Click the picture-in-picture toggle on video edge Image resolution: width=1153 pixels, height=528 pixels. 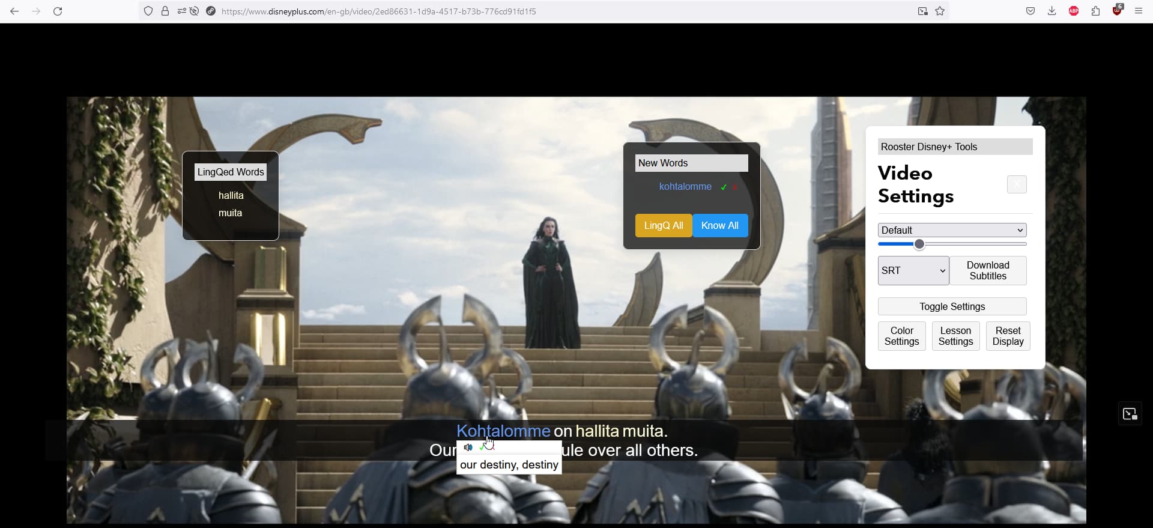(x=1130, y=414)
